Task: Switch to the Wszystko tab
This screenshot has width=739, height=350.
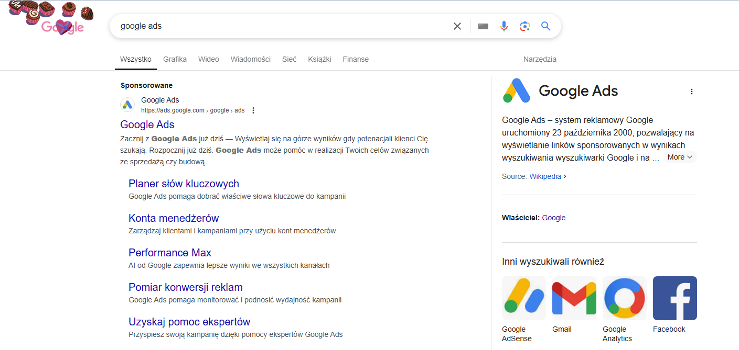Action: click(136, 59)
